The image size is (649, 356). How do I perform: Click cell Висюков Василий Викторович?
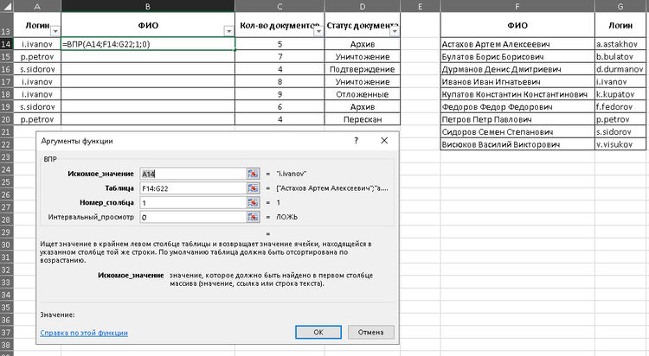(x=517, y=144)
